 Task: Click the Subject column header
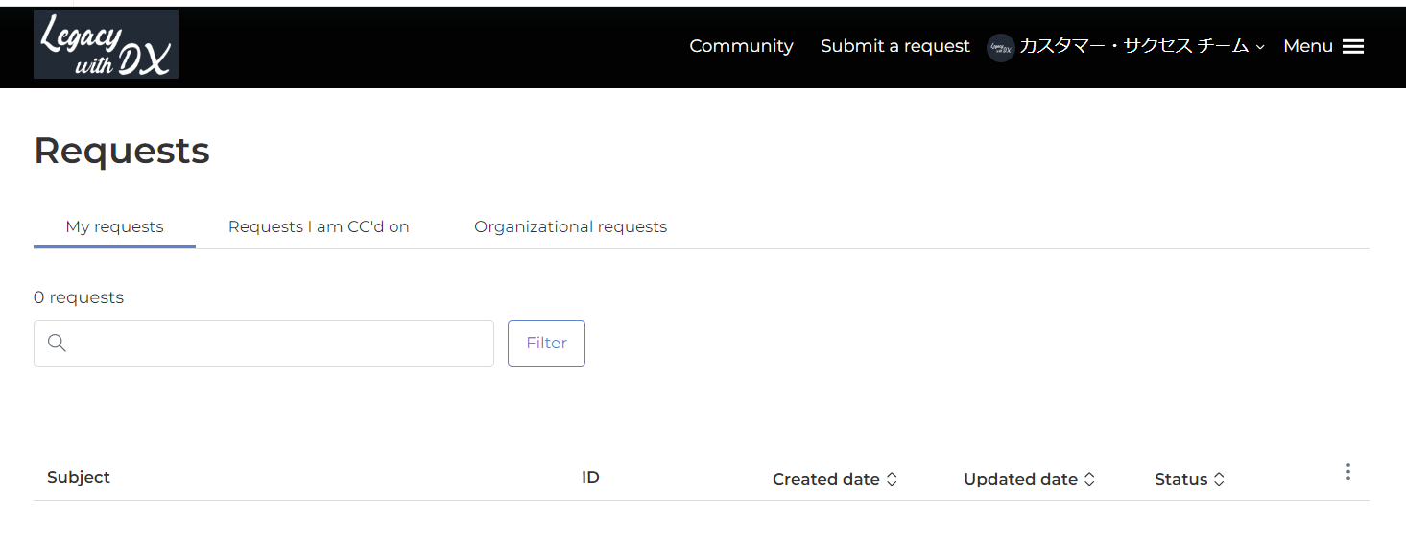[x=79, y=477]
